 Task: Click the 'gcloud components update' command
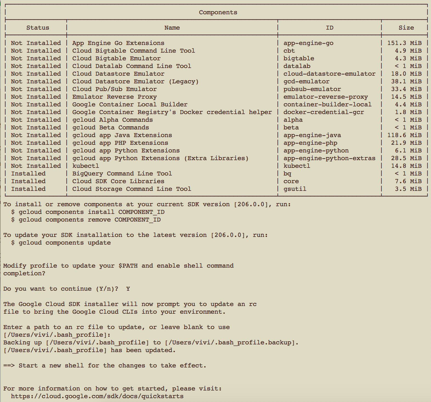pos(65,243)
